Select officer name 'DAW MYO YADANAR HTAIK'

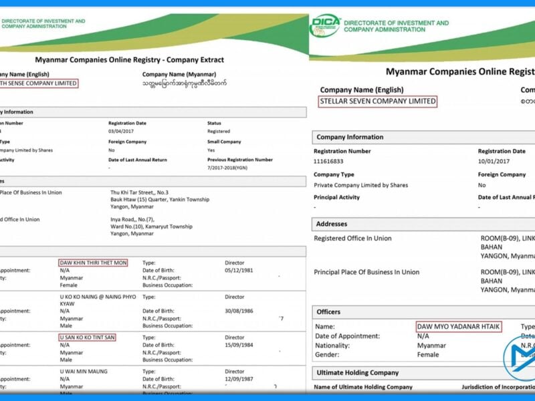(x=459, y=327)
